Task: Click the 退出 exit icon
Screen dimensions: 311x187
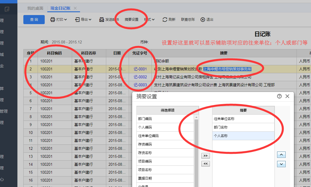Action: tap(202, 20)
